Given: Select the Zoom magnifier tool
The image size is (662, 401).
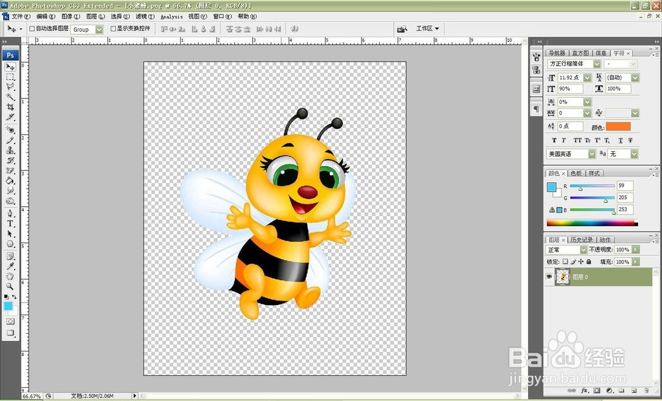Looking at the screenshot, I should coord(10,287).
